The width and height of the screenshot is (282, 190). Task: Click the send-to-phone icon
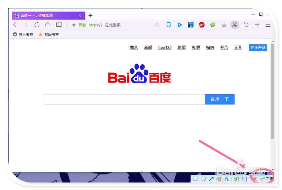click(169, 25)
